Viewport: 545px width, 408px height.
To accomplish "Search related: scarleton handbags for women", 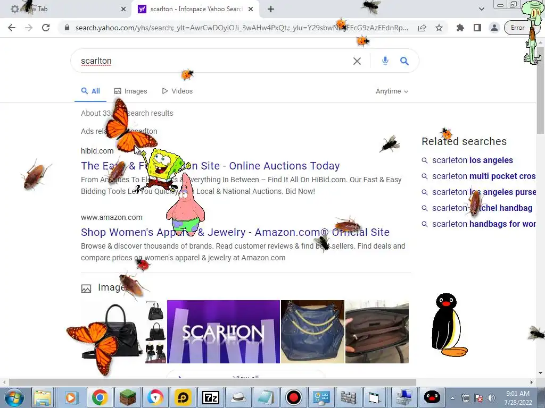I will pyautogui.click(x=483, y=224).
